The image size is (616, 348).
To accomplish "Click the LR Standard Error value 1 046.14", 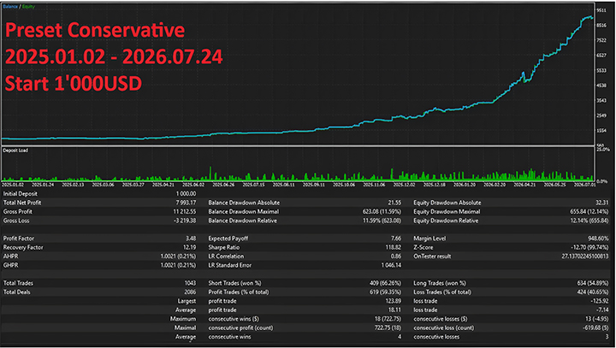I will (x=391, y=265).
